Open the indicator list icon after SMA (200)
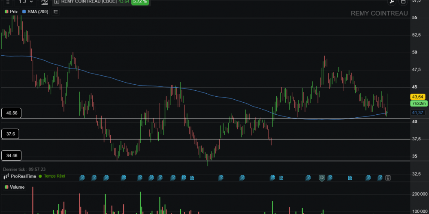Image resolution: width=429 pixels, height=214 pixels. pos(56,12)
